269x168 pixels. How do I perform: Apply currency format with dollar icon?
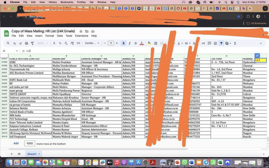click(54, 43)
